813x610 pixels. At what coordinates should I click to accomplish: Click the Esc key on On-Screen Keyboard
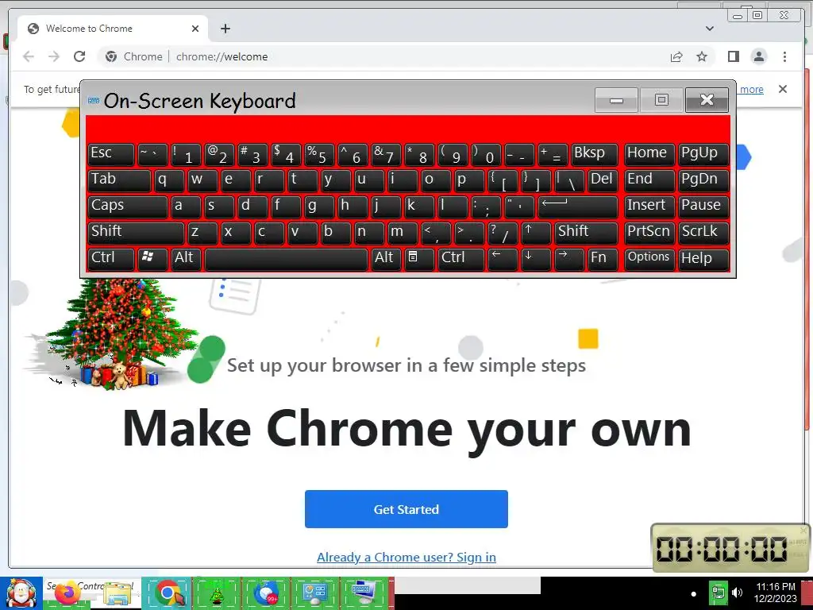coord(111,155)
